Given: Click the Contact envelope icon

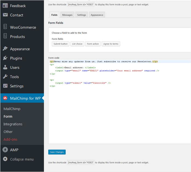Looking at the screenshot, I should [5, 15].
